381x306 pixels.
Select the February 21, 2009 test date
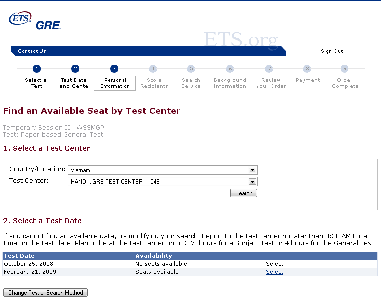coord(274,272)
